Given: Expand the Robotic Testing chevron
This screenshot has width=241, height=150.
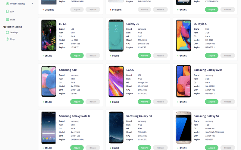Looking at the screenshot, I should 32,3.
